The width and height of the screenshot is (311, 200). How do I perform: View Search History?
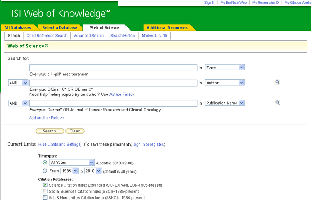(x=123, y=36)
